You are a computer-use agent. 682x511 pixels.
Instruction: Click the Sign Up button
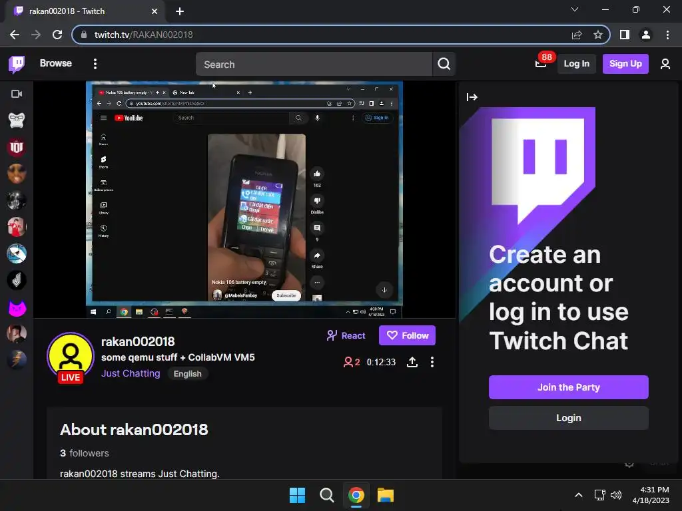(x=625, y=64)
